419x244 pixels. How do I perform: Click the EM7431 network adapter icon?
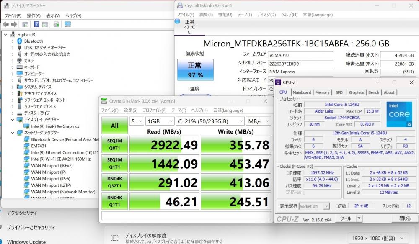tap(26, 146)
